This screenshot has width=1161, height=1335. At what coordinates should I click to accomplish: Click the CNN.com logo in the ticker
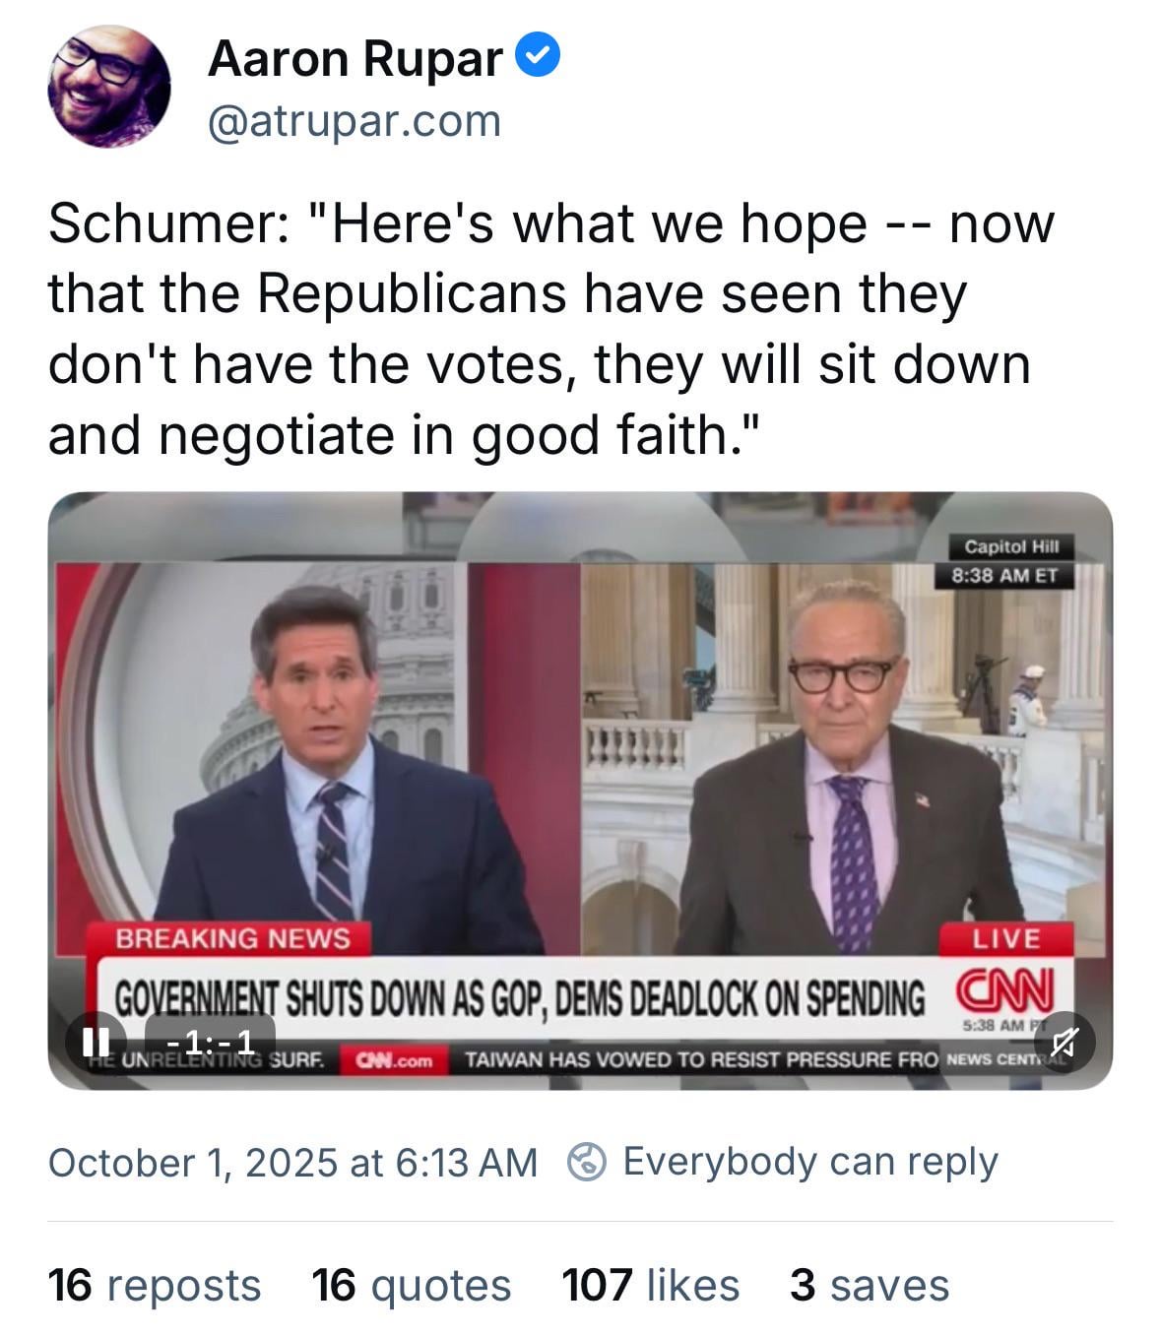coord(394,1061)
